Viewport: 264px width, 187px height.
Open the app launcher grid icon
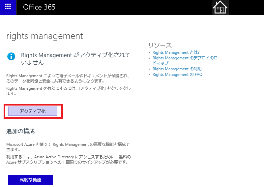(8, 7)
